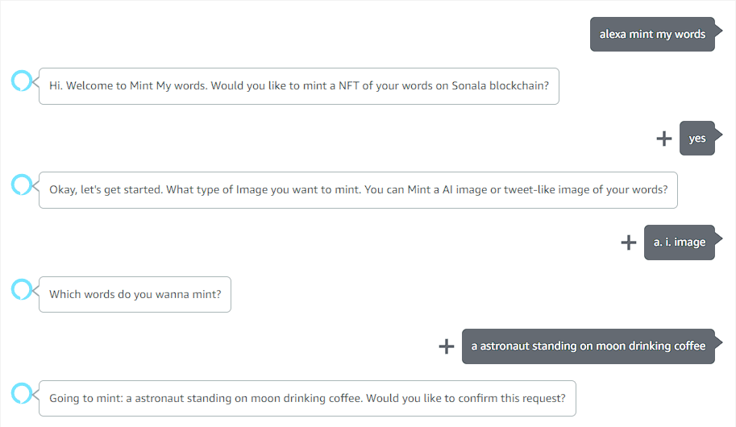Click the plus icon beside 'a. i. image'

629,243
